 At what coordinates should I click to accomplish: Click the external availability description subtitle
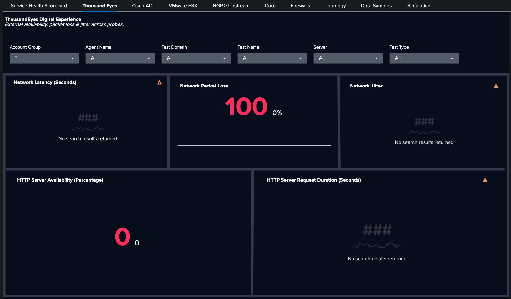click(64, 24)
